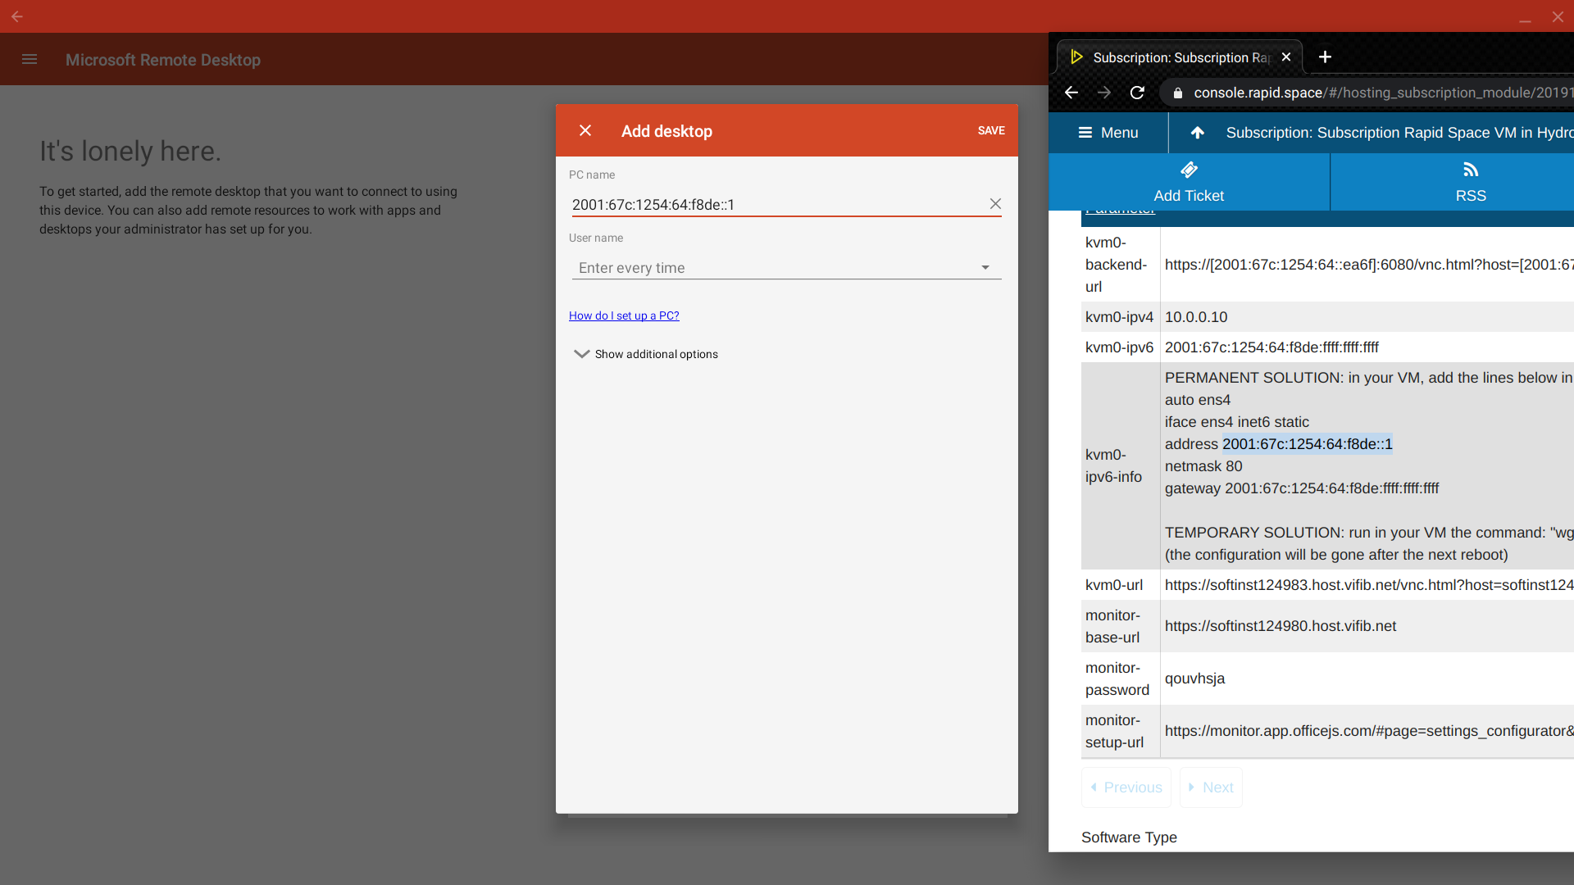
Task: Click the kvm0-url softinst124983 value
Action: click(x=1369, y=585)
